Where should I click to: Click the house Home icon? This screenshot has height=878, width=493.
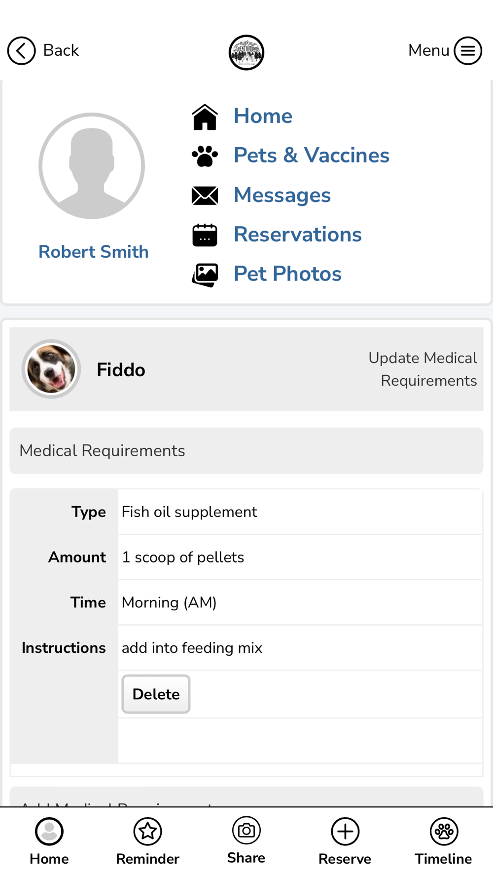point(205,117)
